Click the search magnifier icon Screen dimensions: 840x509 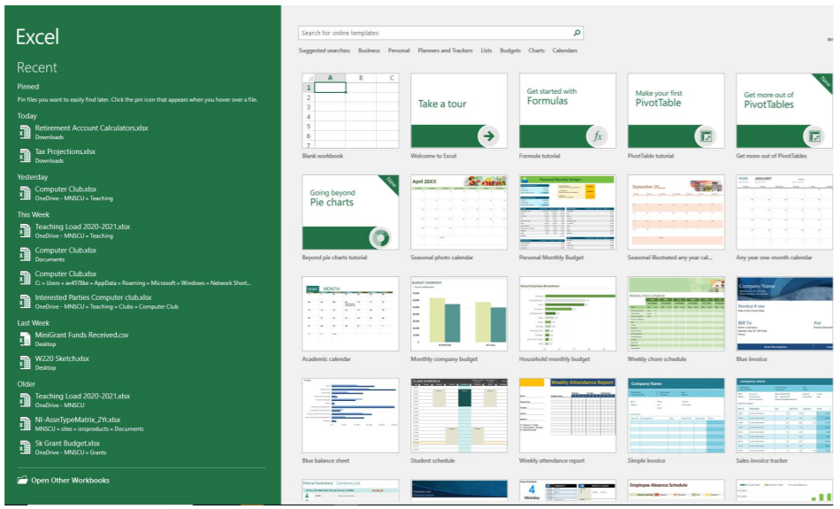(577, 33)
